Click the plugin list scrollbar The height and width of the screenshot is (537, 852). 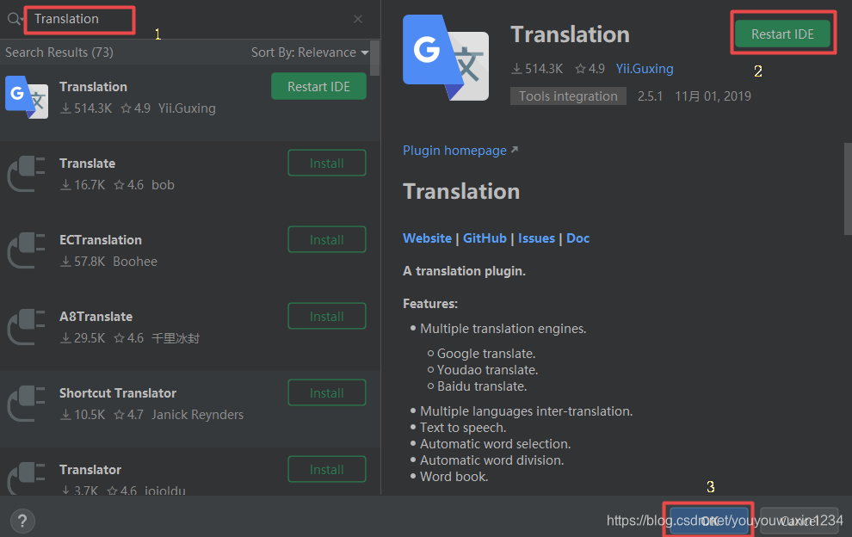pos(374,59)
